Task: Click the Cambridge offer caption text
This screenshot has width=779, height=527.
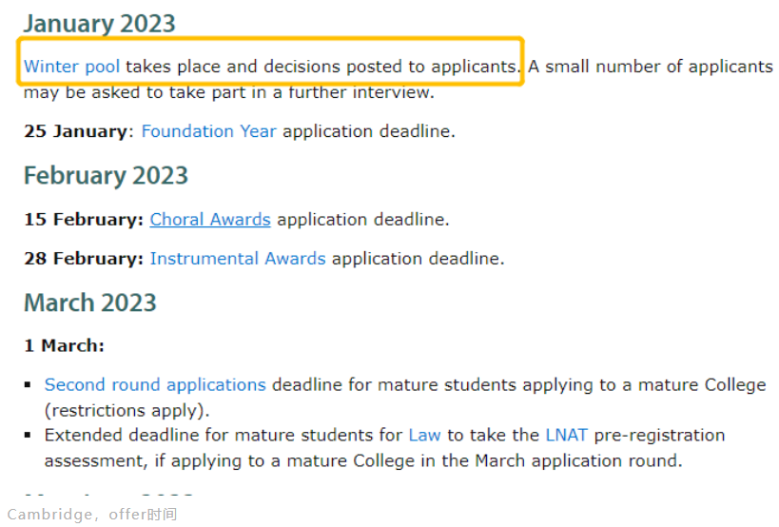Action: coord(92,514)
